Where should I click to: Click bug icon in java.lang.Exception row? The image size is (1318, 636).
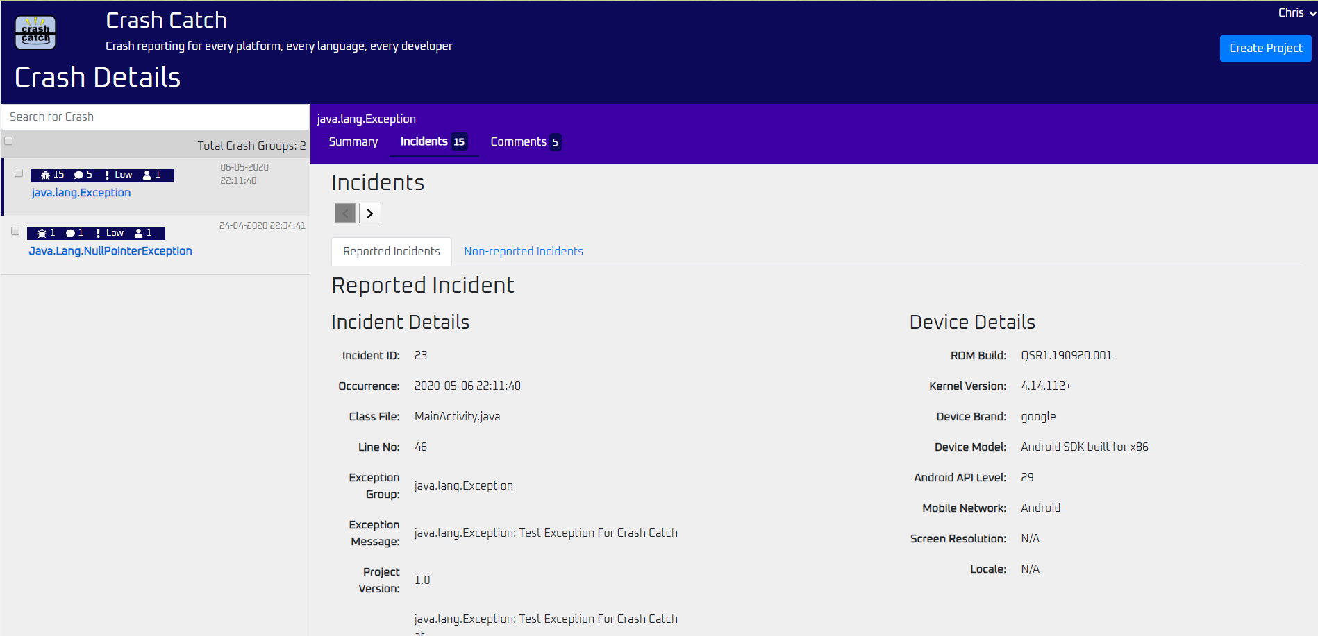45,175
